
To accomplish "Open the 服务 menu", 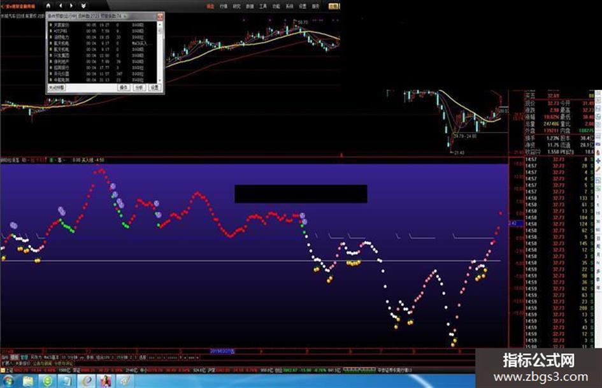I will click(x=315, y=6).
